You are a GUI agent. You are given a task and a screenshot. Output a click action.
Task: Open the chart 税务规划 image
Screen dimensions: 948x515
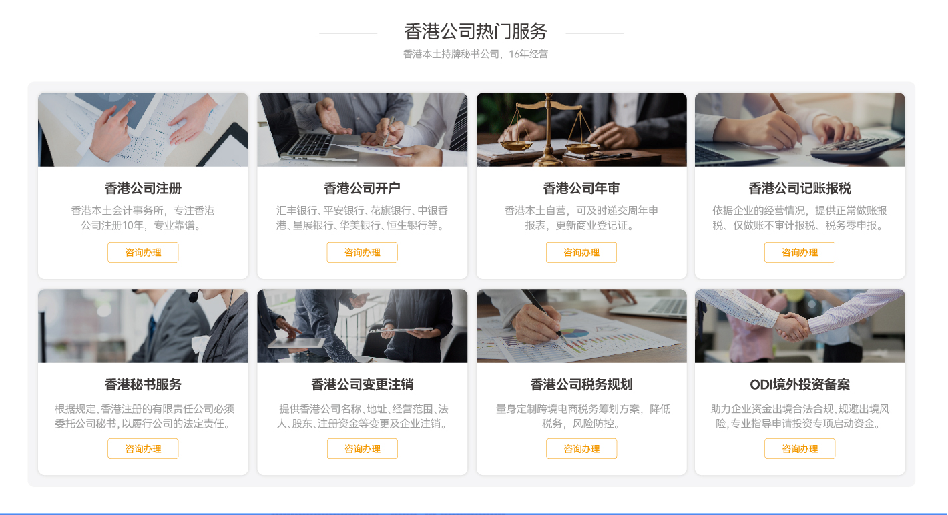[x=581, y=326]
